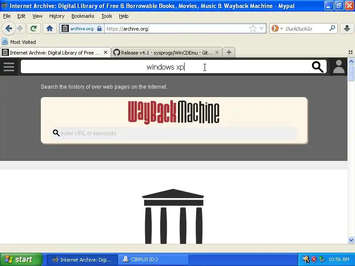The image size is (355, 266).
Task: Restore down the Mypal window
Action: tap(339, 6)
